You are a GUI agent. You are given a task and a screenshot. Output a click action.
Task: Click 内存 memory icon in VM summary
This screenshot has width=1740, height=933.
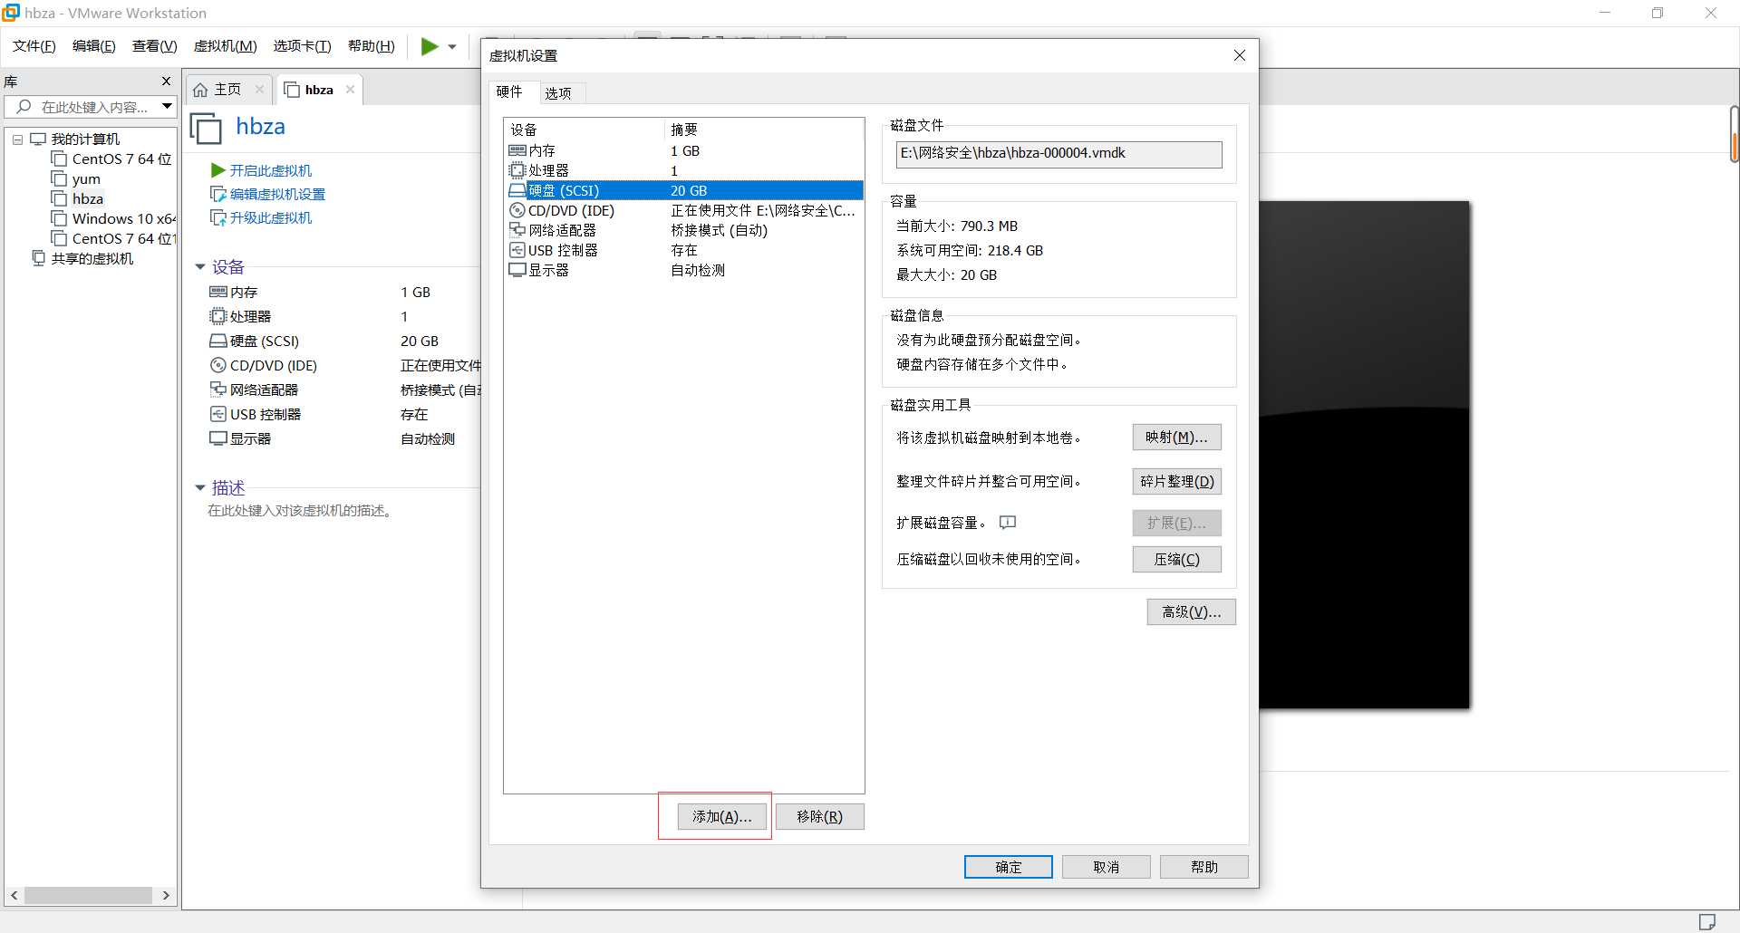(218, 292)
